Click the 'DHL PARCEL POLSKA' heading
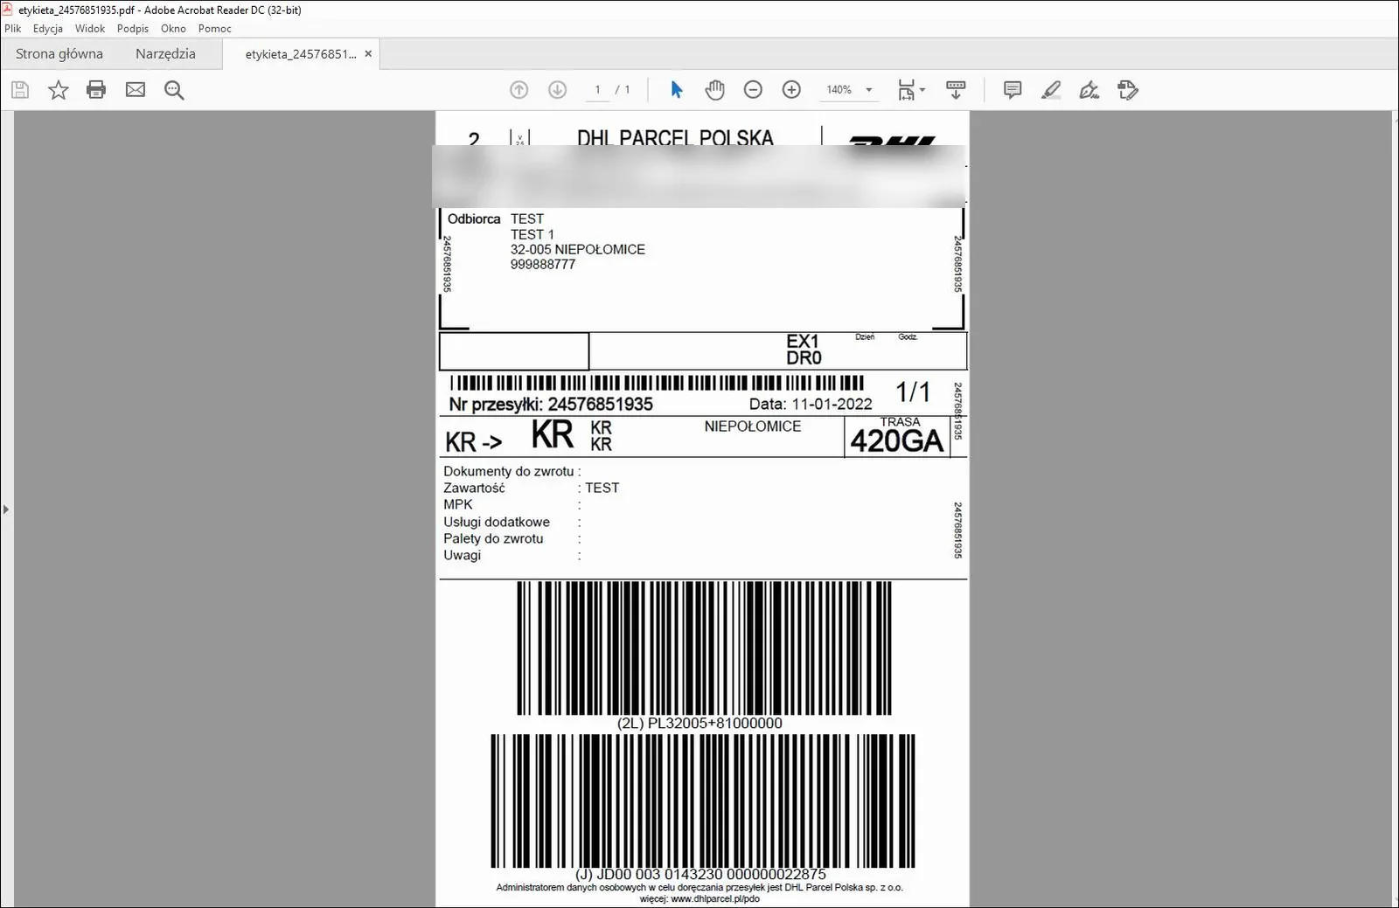This screenshot has width=1399, height=908. [675, 137]
